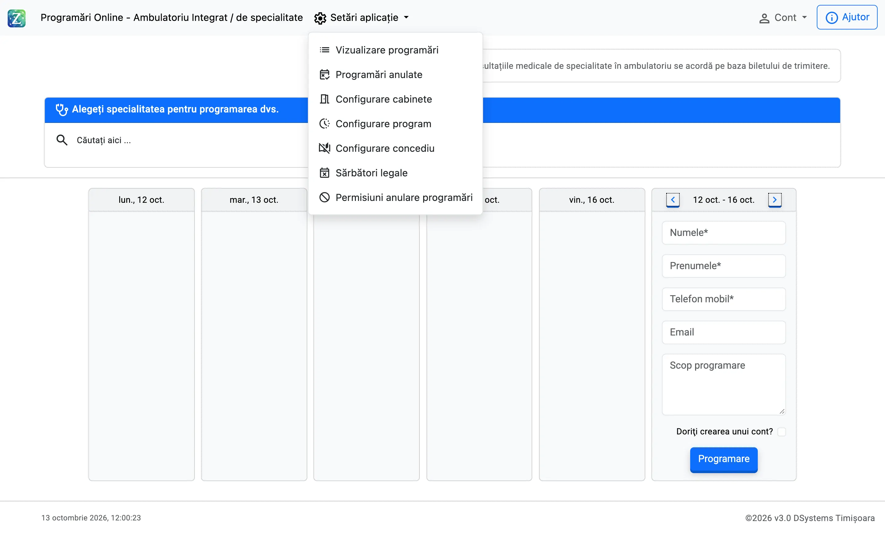Focus the Telefon mobil* input field
This screenshot has width=885, height=553.
tap(724, 299)
